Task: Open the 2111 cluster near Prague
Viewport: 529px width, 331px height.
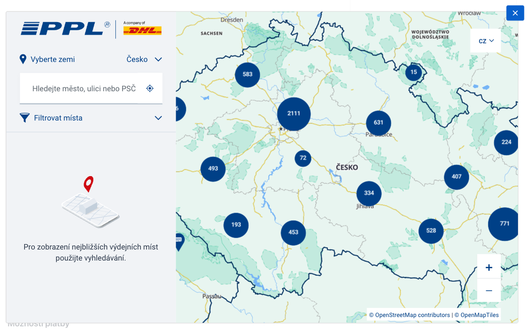Action: click(x=294, y=114)
